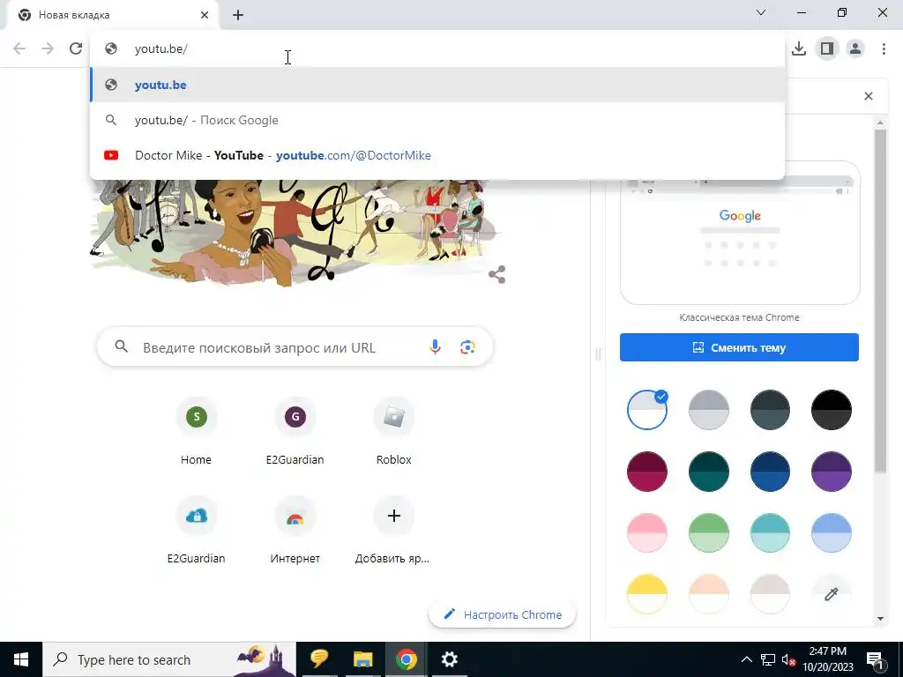This screenshot has width=903, height=677.
Task: Toggle the side panel icon
Action: tap(827, 49)
